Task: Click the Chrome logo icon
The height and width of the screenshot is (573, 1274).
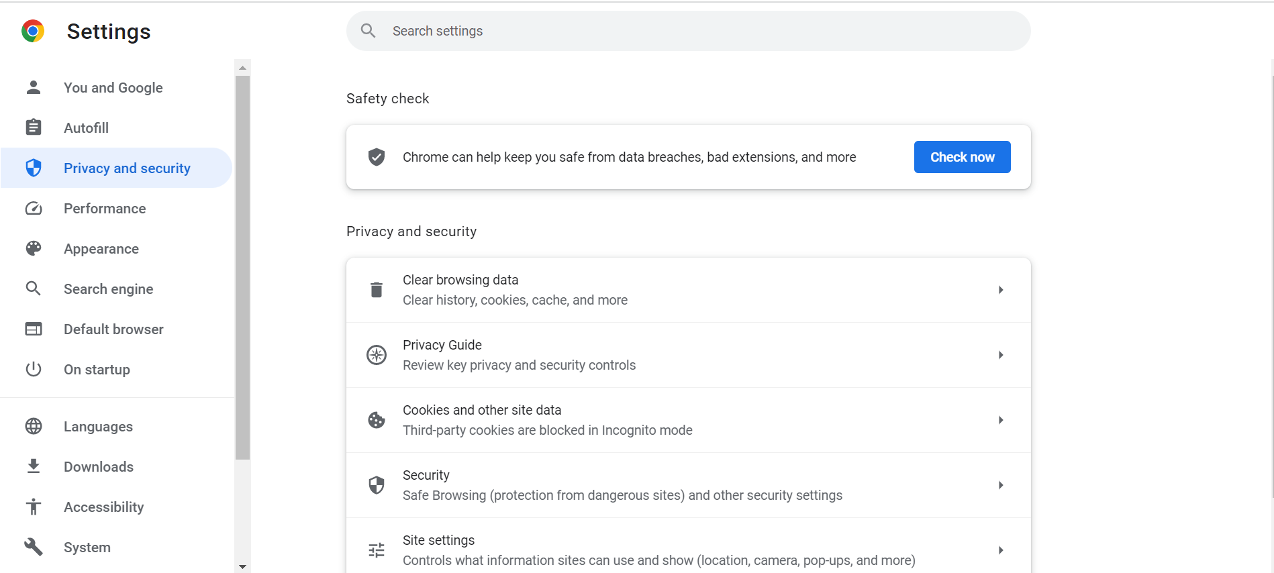Action: [x=33, y=32]
